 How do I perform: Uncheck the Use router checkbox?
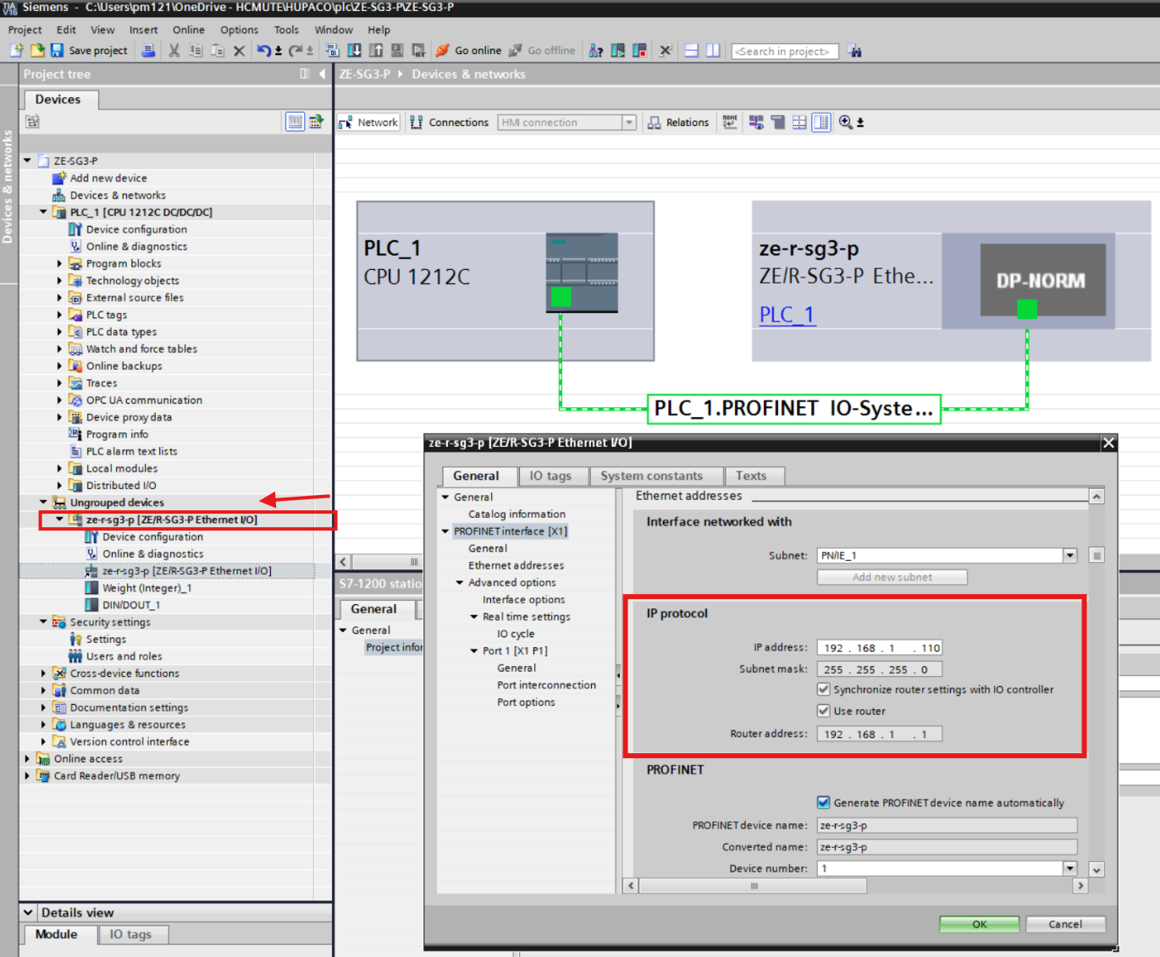[x=823, y=711]
